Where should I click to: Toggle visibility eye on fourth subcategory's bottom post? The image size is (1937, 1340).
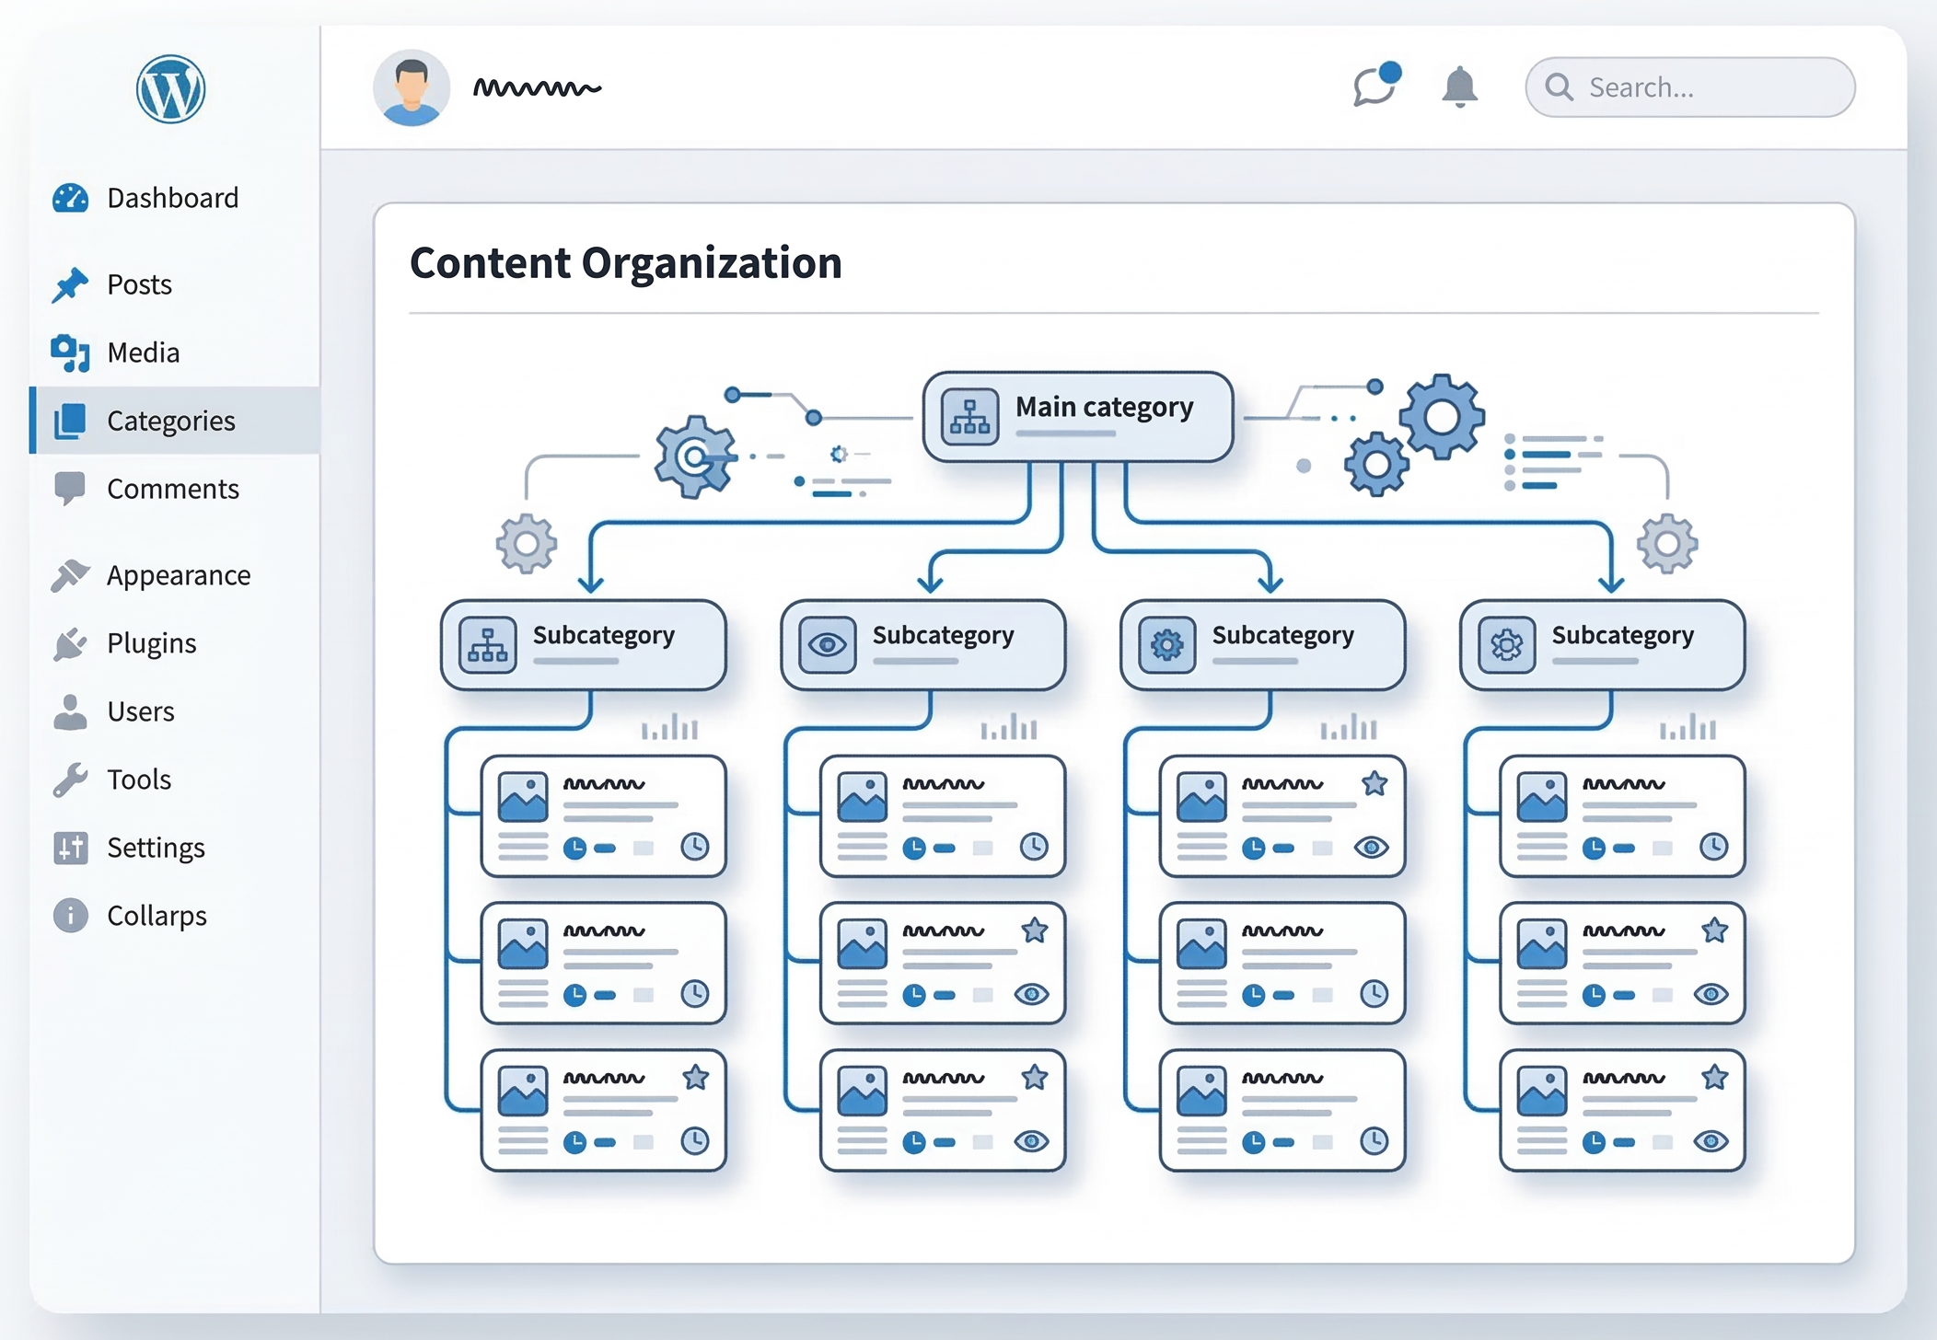1711,1141
